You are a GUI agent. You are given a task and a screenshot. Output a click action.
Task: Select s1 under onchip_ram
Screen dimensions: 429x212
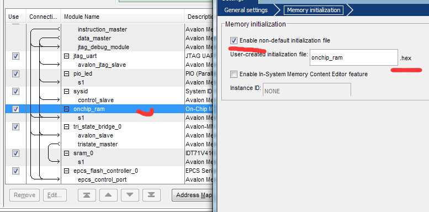pyautogui.click(x=81, y=118)
